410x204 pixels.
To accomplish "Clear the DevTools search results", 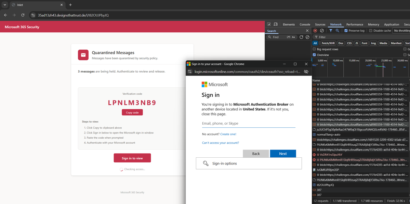I will coord(307,37).
